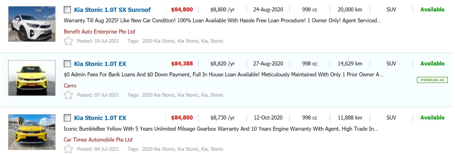Click the Premium Ad badge
The height and width of the screenshot is (154, 455).
coord(432,80)
